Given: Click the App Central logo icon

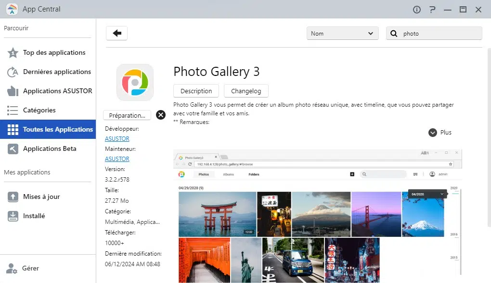Looking at the screenshot, I should coord(12,9).
